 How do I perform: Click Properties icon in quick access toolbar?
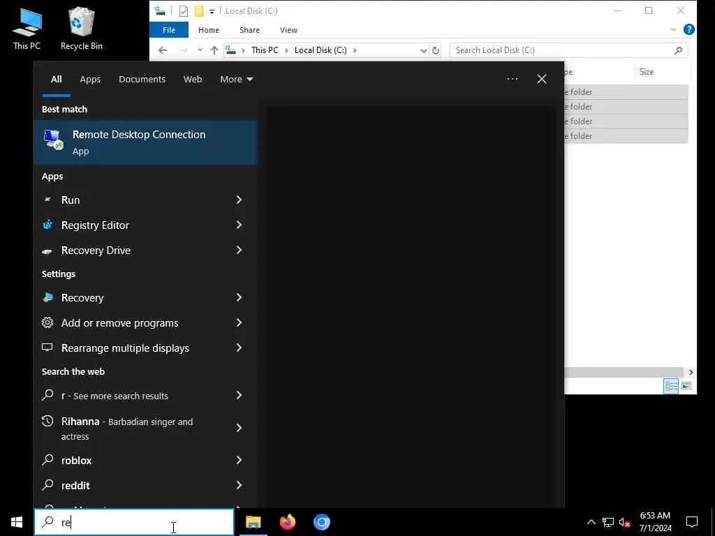click(184, 11)
